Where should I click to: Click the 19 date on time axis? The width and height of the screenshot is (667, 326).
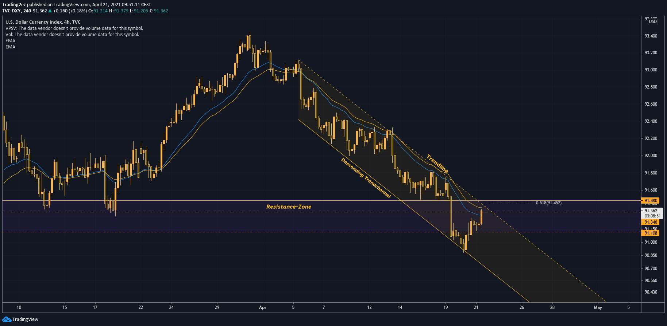click(446, 307)
